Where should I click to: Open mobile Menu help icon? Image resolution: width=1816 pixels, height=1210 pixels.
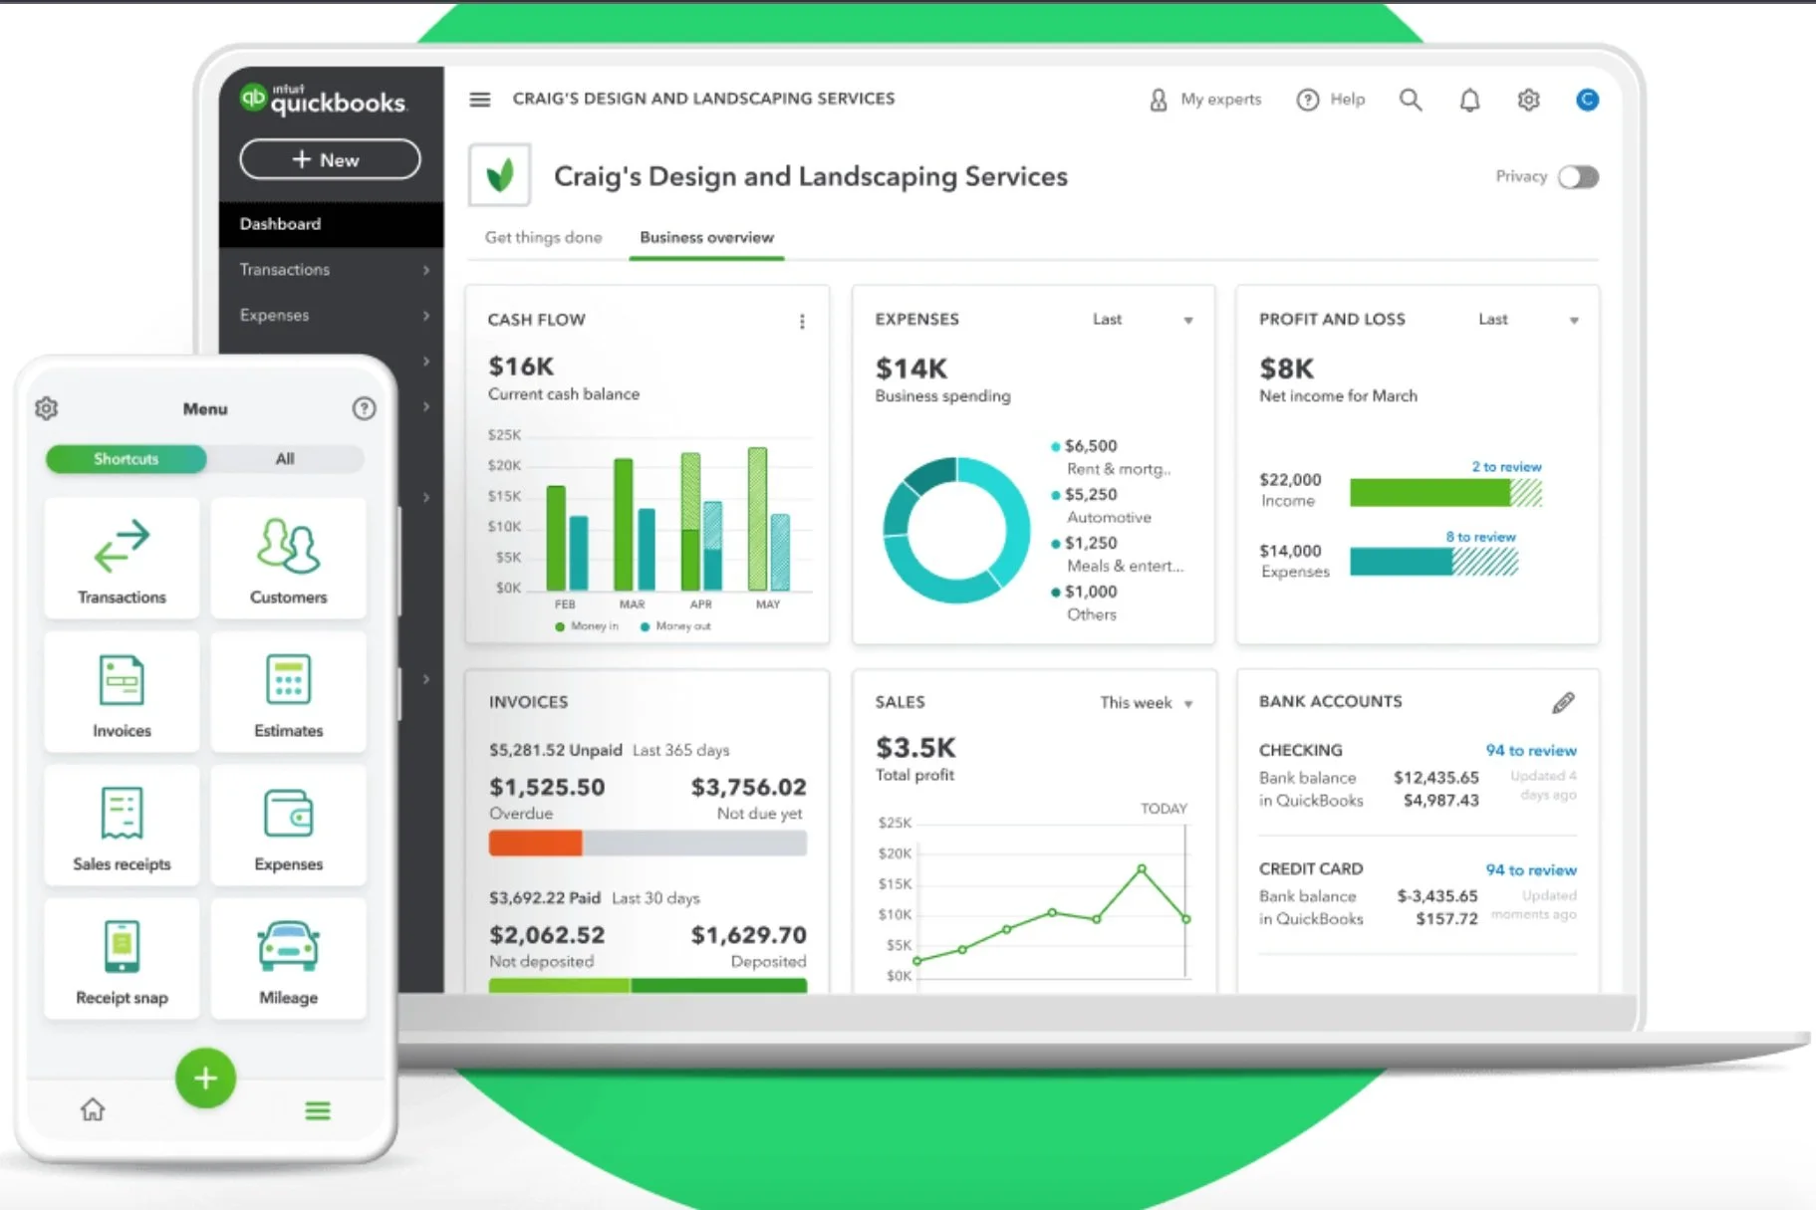(x=364, y=408)
